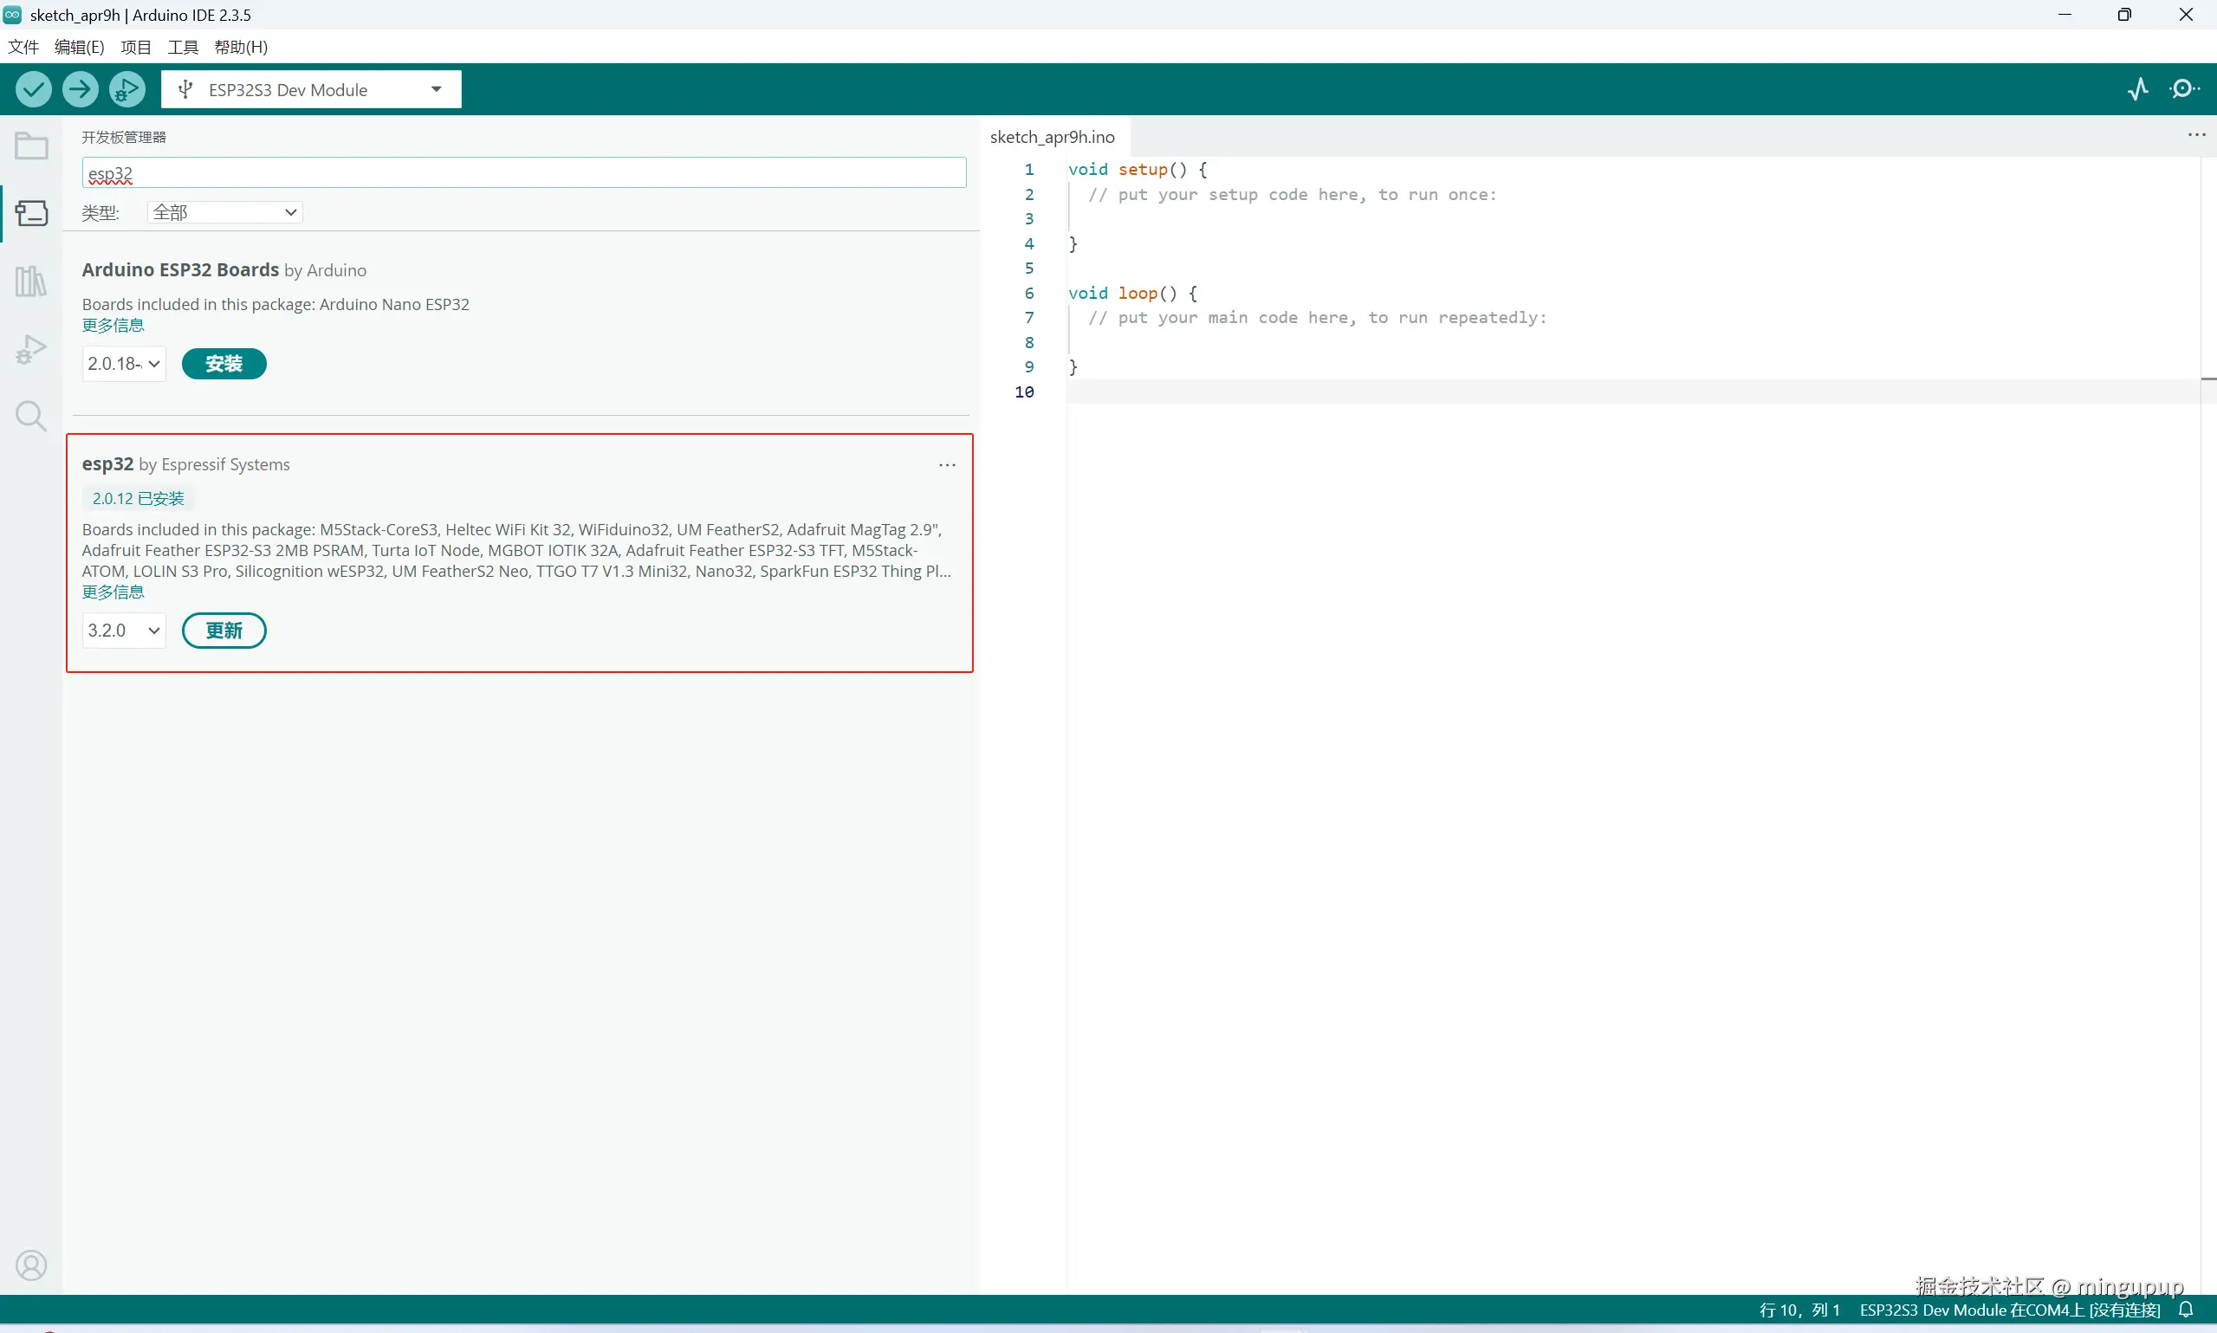
Task: Click 安装 for Arduino ESP32 Boards
Action: [x=224, y=364]
